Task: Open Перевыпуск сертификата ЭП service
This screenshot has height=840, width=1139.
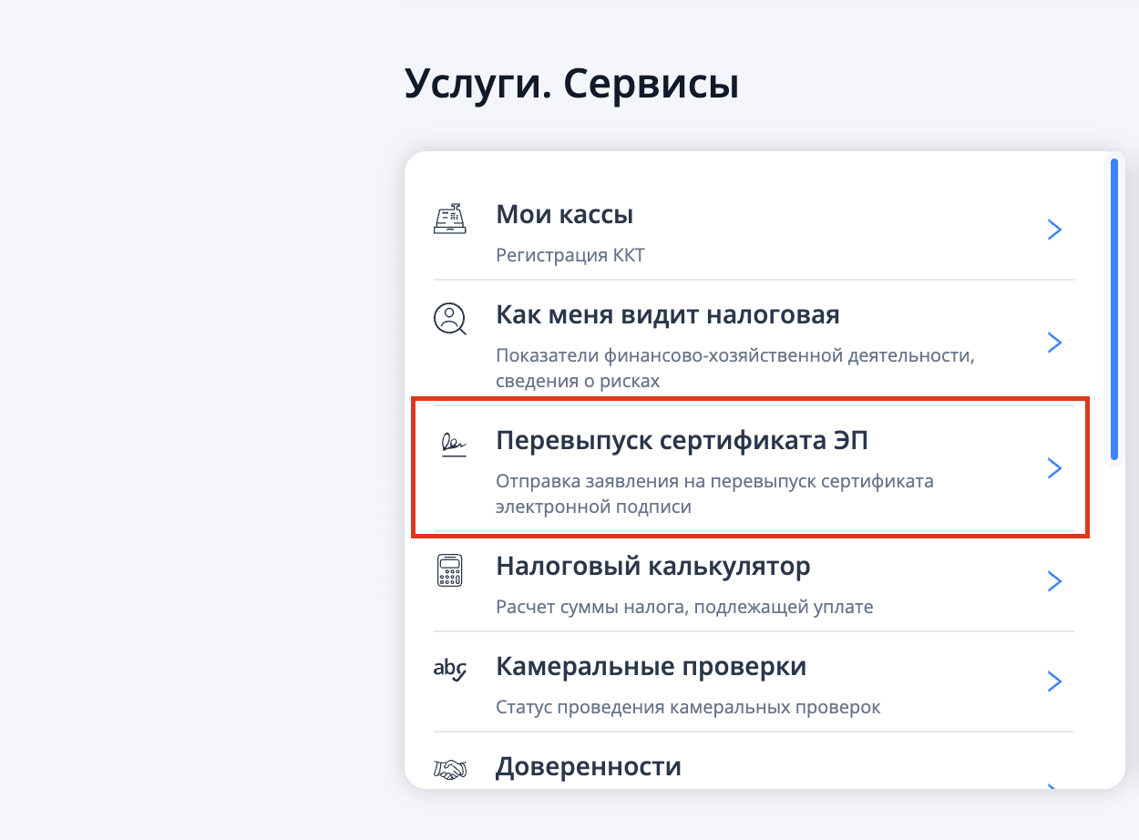Action: 753,468
